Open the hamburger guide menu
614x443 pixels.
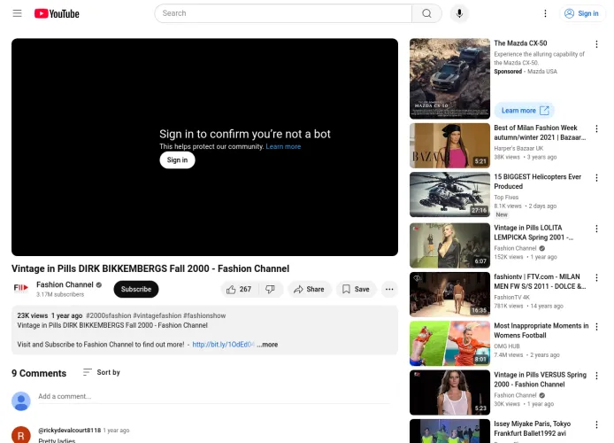17,13
